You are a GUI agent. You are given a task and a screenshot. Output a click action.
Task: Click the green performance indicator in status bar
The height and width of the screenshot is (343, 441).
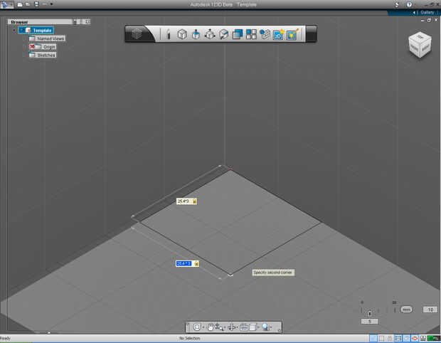pyautogui.click(x=434, y=338)
